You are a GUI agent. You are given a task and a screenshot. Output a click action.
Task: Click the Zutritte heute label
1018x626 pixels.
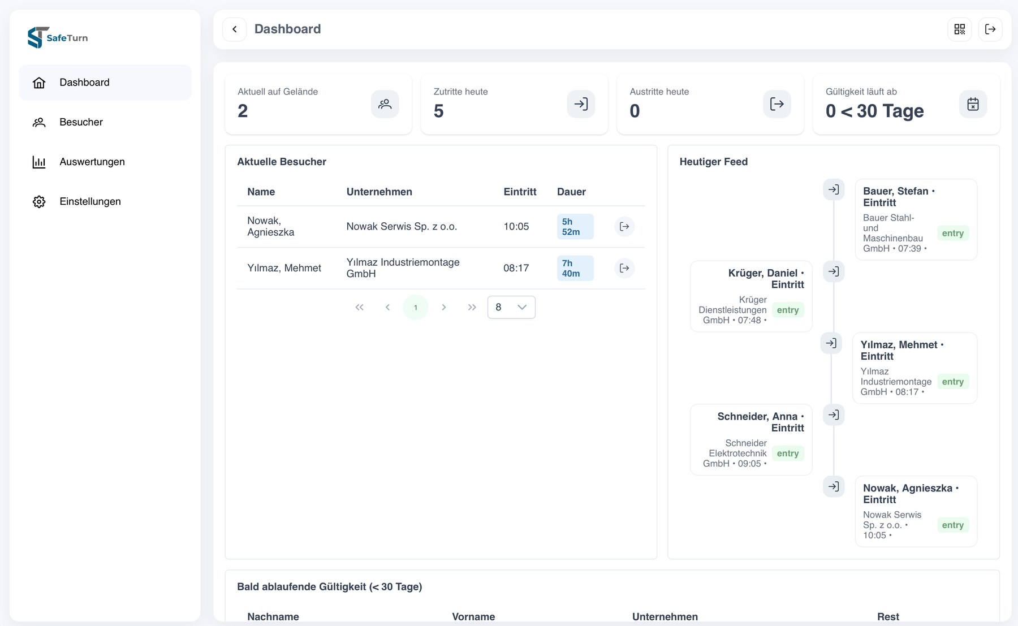point(461,92)
